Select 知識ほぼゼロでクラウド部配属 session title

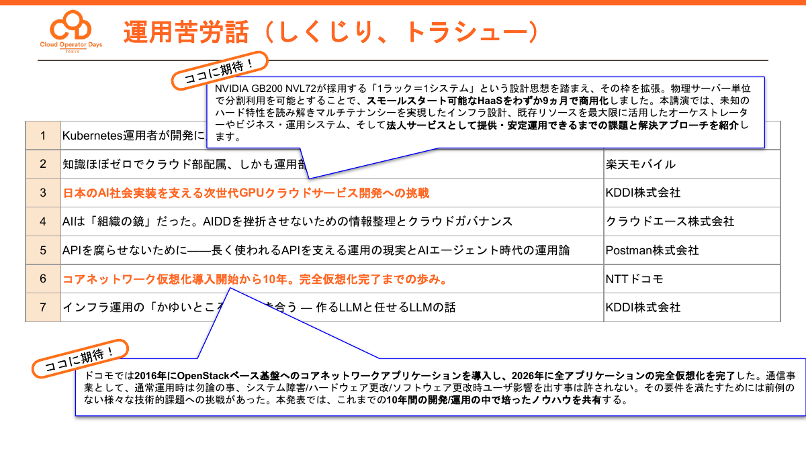(185, 164)
